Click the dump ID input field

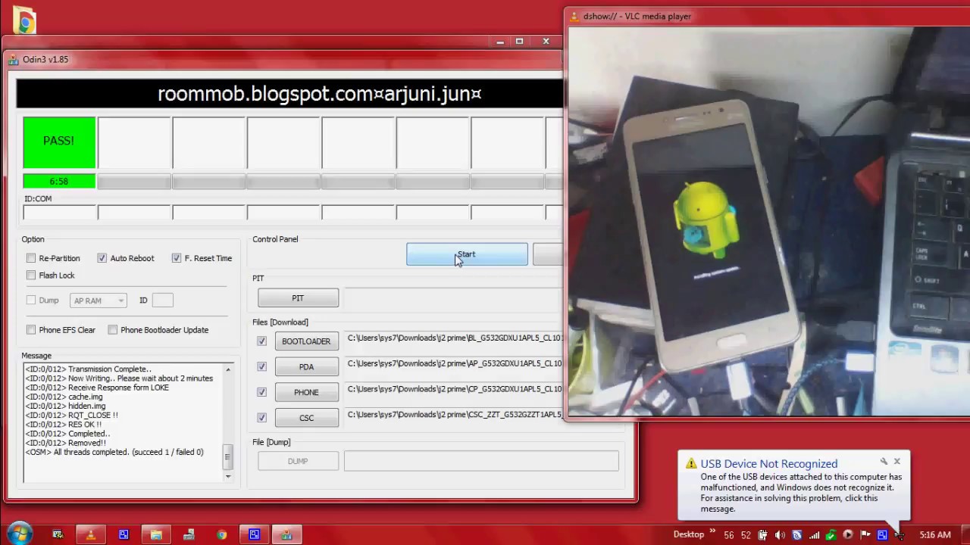pyautogui.click(x=163, y=301)
